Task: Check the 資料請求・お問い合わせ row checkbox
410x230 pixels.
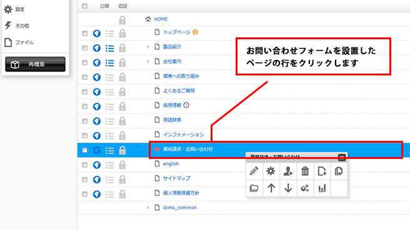Action: tap(85, 150)
